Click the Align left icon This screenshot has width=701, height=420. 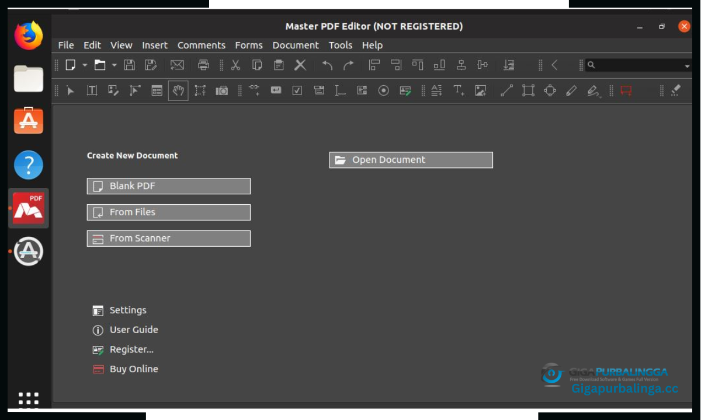click(374, 65)
